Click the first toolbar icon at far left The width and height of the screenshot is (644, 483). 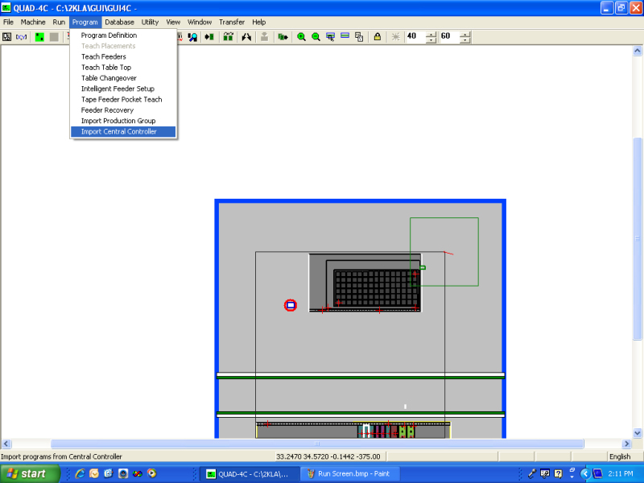tap(7, 37)
